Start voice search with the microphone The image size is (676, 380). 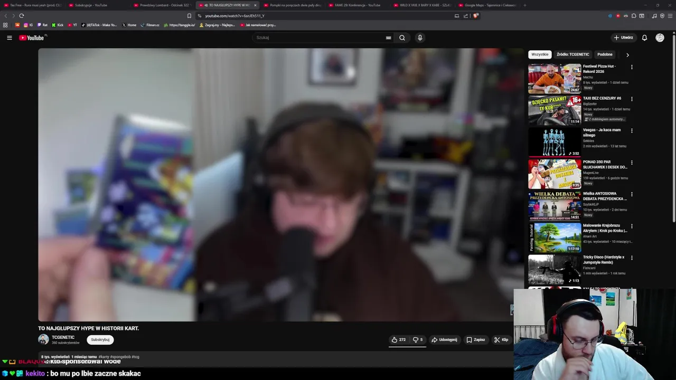(420, 37)
